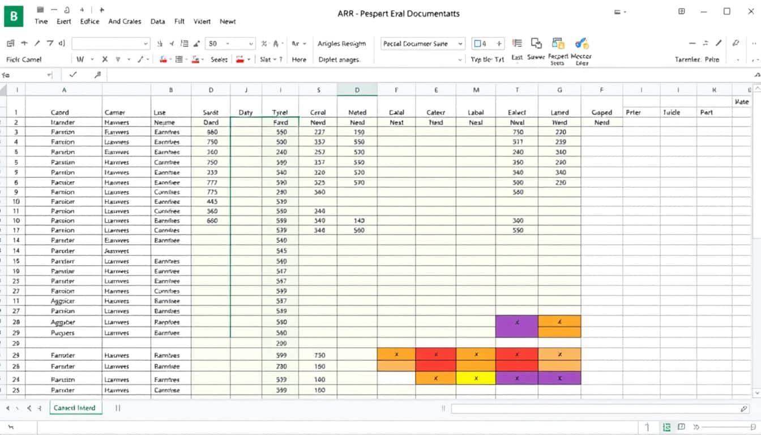
Task: Click the Ficlr Camel label button
Action: [x=24, y=59]
